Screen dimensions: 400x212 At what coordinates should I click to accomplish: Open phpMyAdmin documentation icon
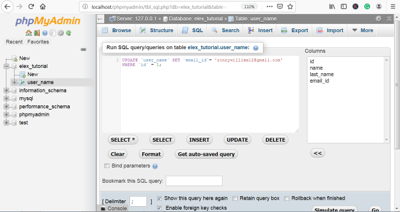(x=45, y=33)
